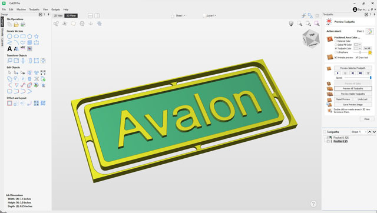377x213 pixels.
Task: Click Preview Visible Toolpaths button
Action: (x=353, y=94)
